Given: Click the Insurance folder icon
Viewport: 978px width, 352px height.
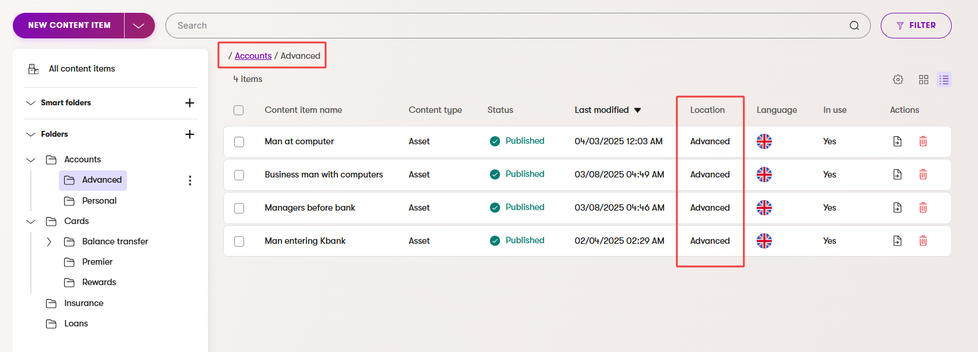Looking at the screenshot, I should pos(51,303).
